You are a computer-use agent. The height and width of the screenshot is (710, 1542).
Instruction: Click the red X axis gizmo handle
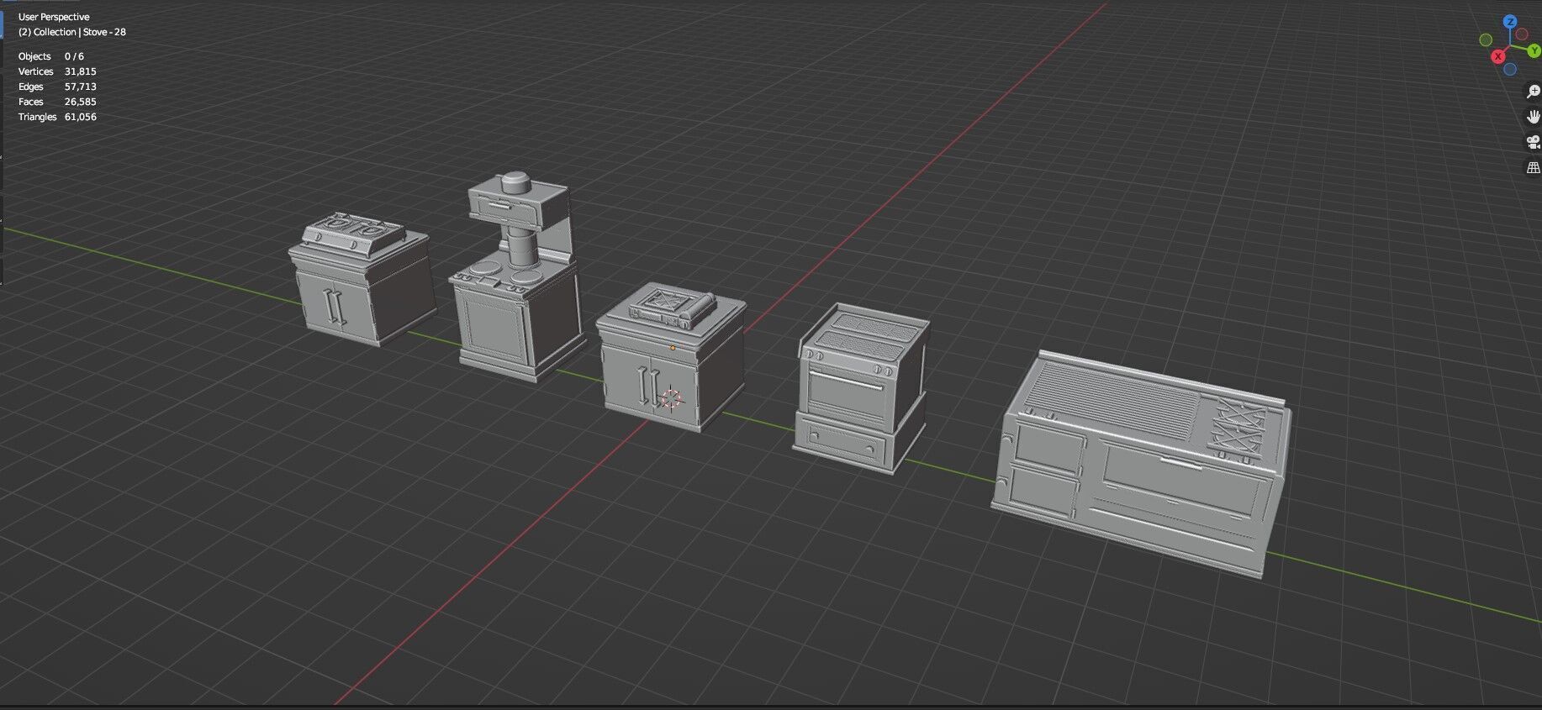coord(1498,56)
